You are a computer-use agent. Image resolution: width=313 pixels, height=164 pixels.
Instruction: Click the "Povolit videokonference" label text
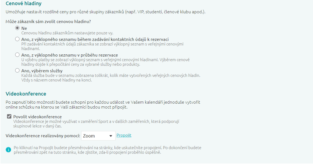tap(37, 117)
